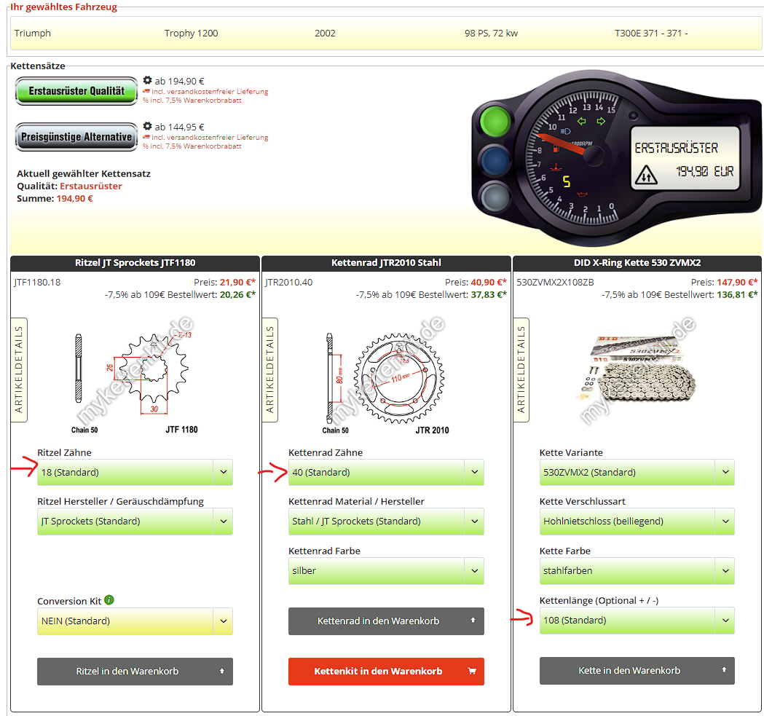Screen dimensions: 764x716
Task: Add Ritzel to the Warenkorb
Action: pos(135,671)
